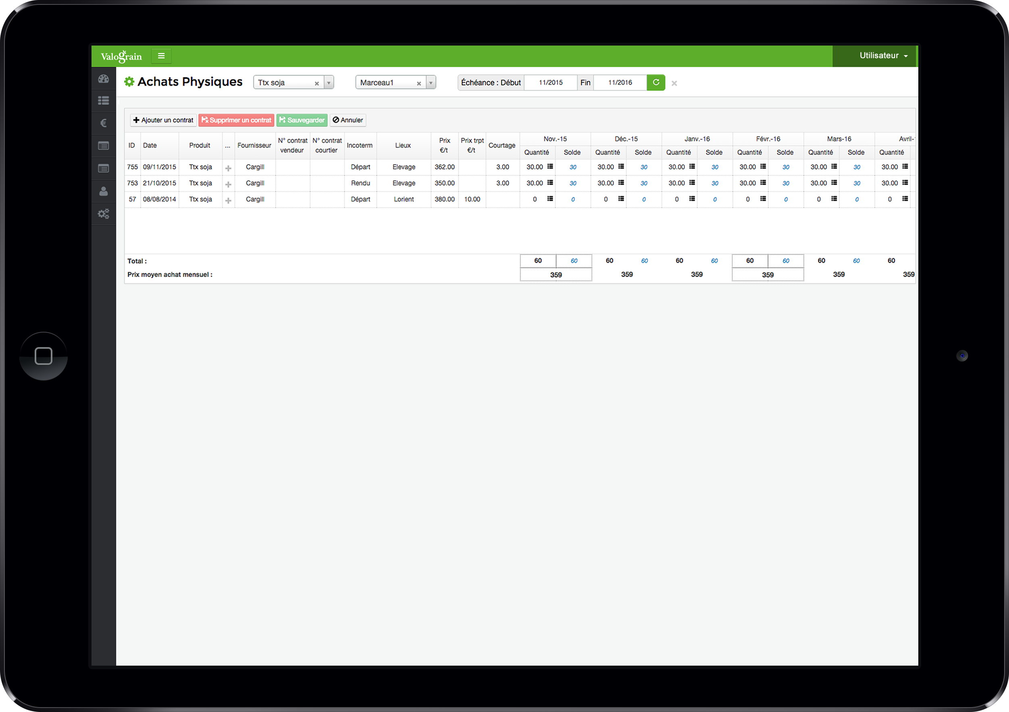This screenshot has width=1009, height=712.
Task: Open Mars-16 quantity detail icon for contract 755
Action: (x=834, y=167)
